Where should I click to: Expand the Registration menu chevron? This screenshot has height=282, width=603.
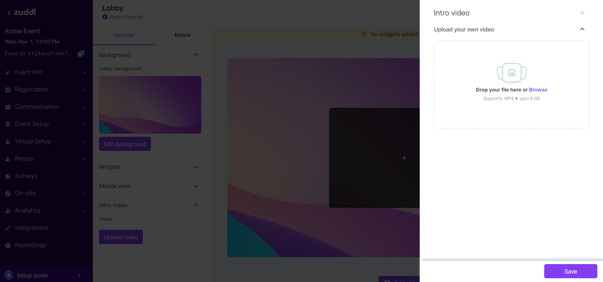pyautogui.click(x=85, y=90)
